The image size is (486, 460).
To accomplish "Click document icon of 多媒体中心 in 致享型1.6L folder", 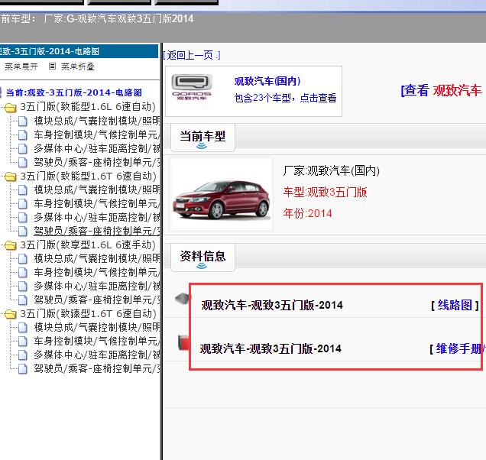I will click(23, 287).
